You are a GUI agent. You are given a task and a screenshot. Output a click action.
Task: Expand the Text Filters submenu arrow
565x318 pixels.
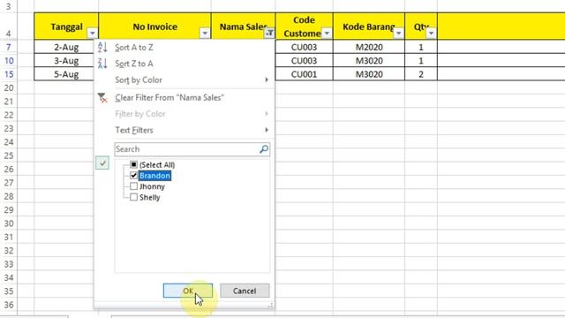[267, 130]
